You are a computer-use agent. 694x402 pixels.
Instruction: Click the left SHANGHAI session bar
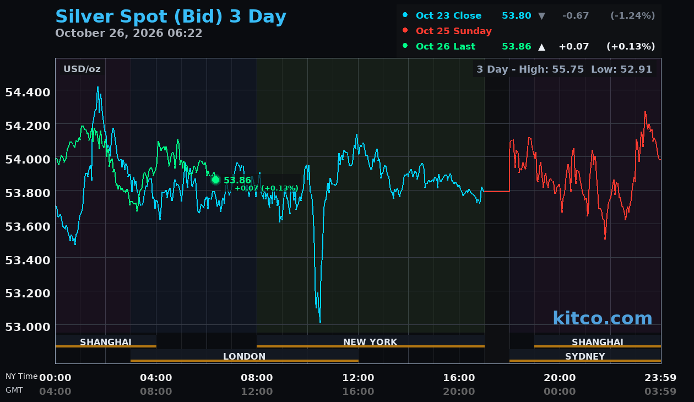[106, 341]
